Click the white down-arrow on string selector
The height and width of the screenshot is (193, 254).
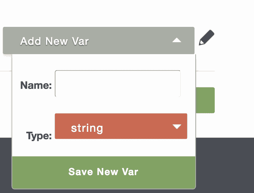pyautogui.click(x=177, y=127)
